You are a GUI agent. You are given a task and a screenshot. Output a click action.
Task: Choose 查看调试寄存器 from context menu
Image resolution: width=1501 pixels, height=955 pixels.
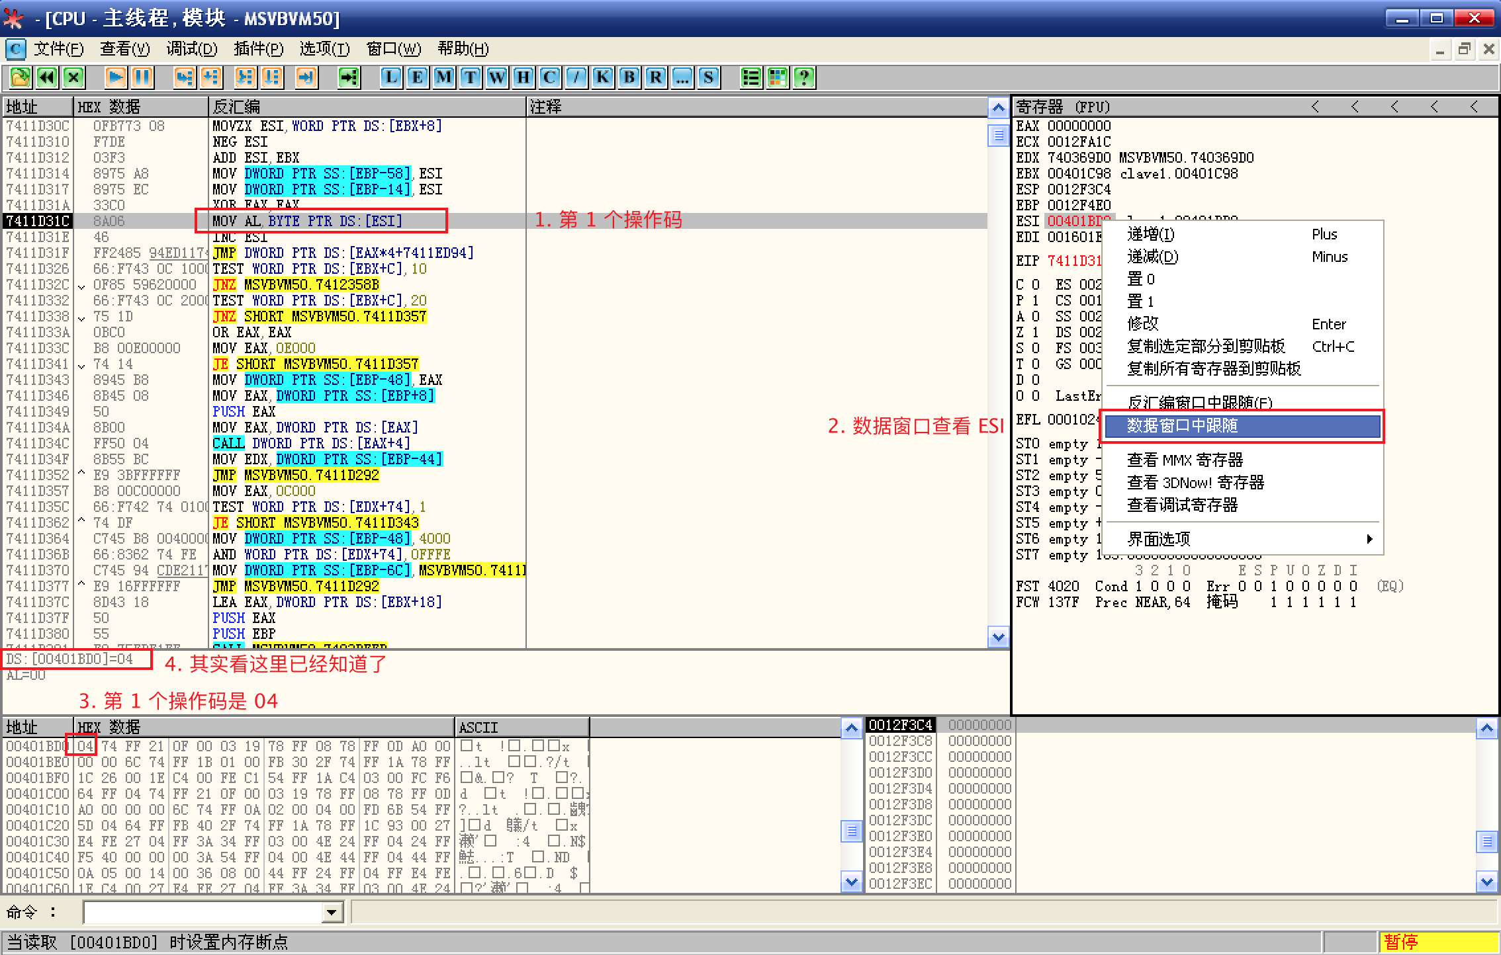[1182, 505]
